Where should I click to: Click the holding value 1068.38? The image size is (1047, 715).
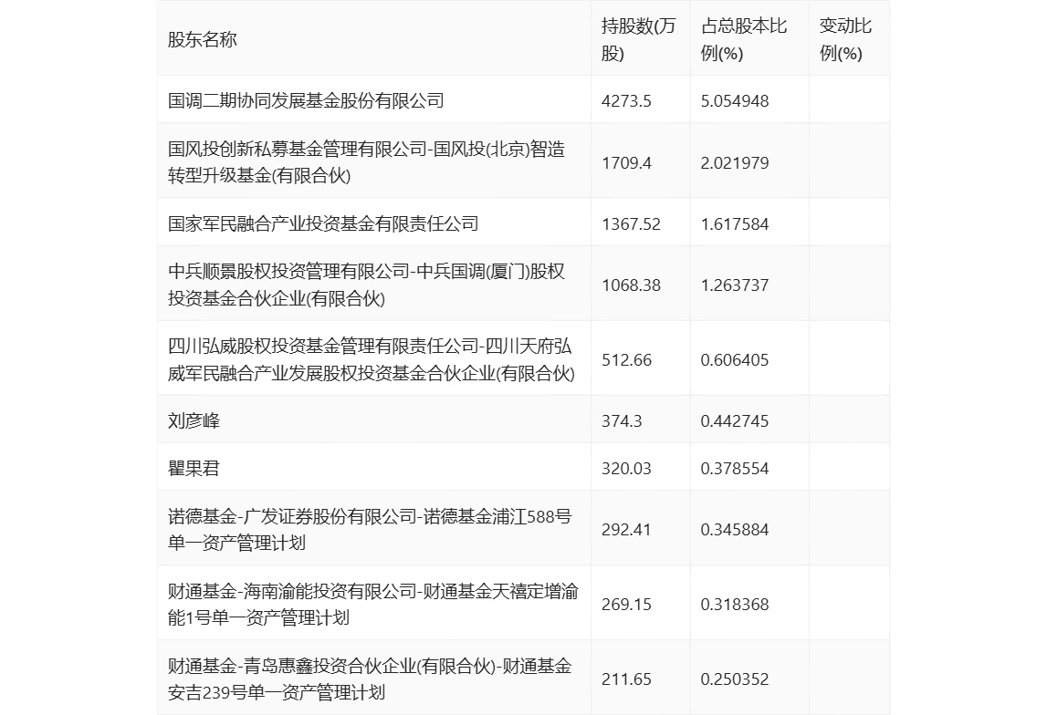point(631,285)
